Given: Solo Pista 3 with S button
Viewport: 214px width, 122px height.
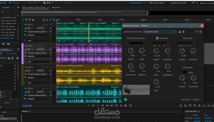Looking at the screenshot, I should click(x=47, y=67).
